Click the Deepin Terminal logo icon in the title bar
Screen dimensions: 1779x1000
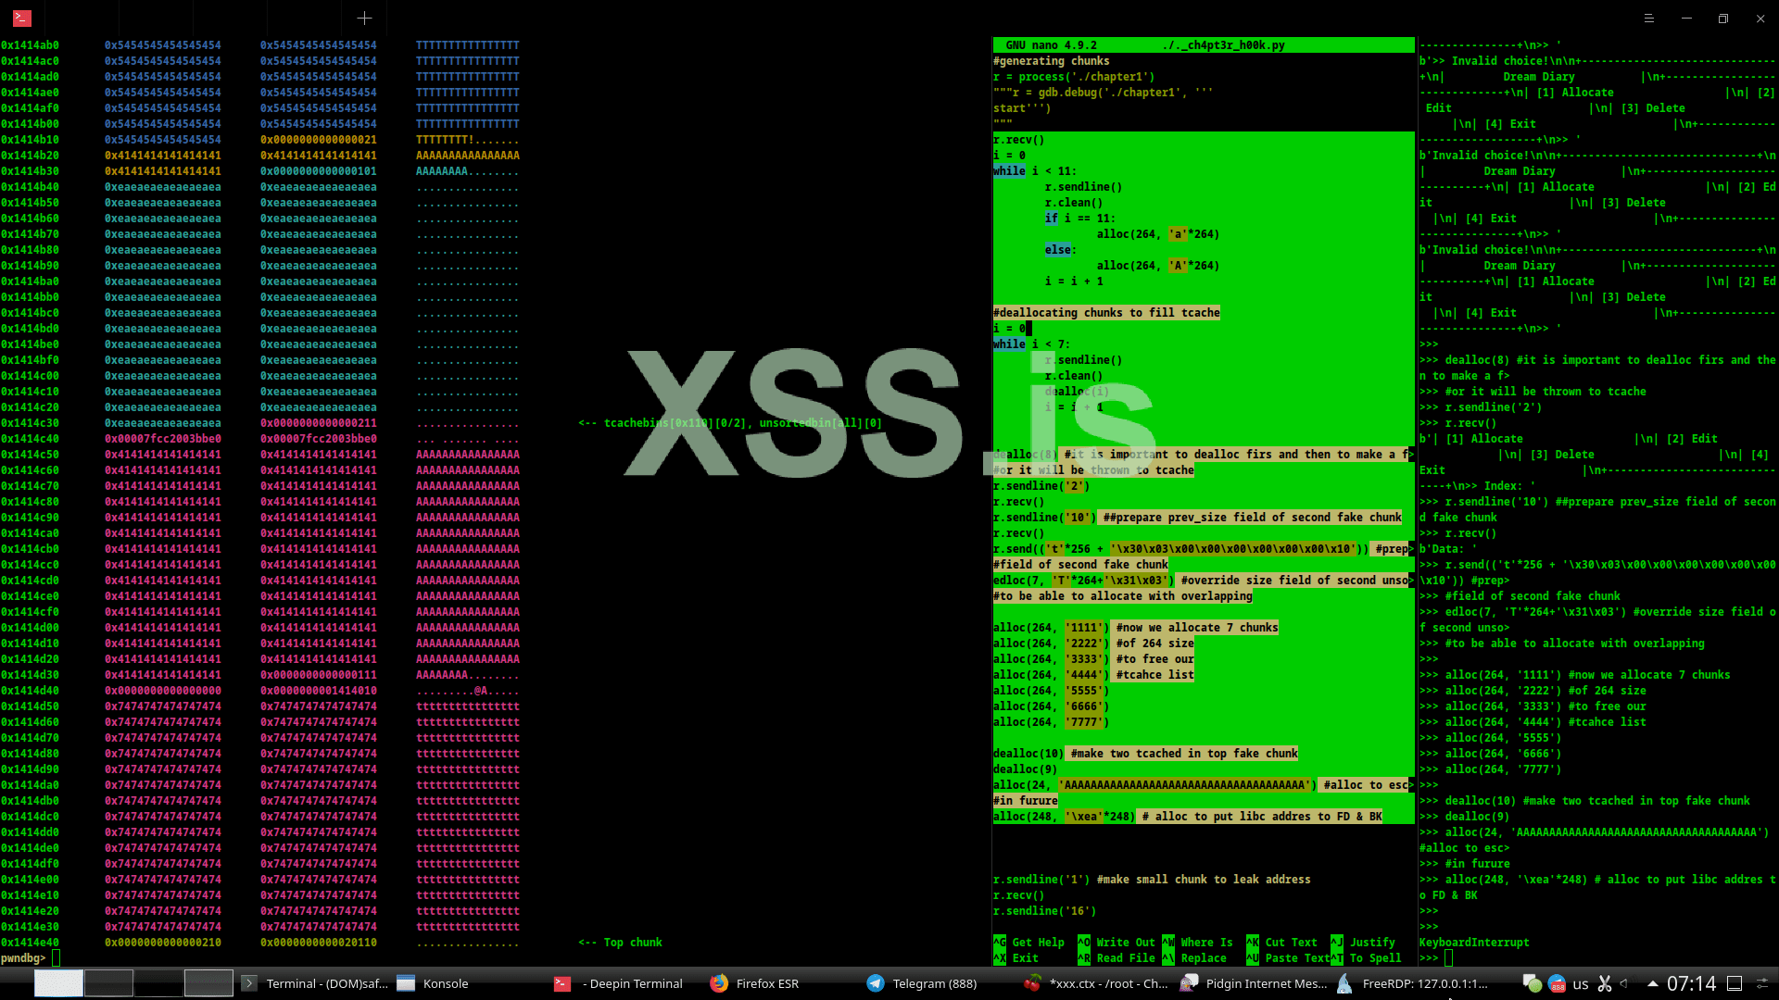[22, 18]
